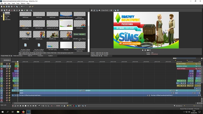Stop media preview in Project Media toolbar

coord(22,10)
